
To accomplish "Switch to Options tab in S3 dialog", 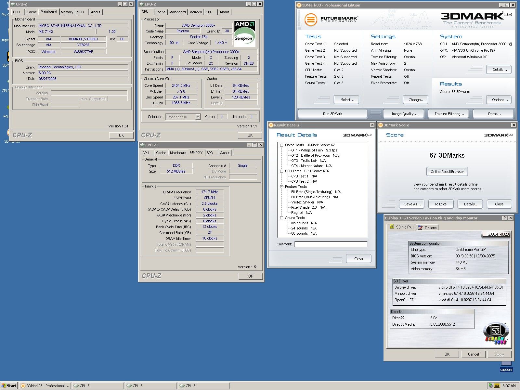I will (x=427, y=227).
